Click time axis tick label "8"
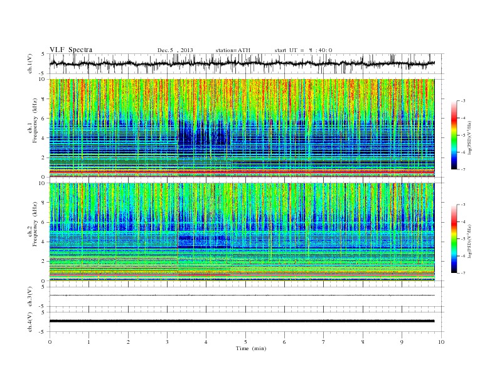The image size is (497, 384). [363, 342]
